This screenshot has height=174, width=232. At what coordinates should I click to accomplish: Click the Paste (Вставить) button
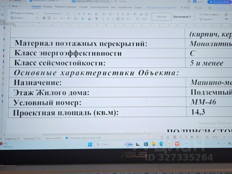point(17,18)
